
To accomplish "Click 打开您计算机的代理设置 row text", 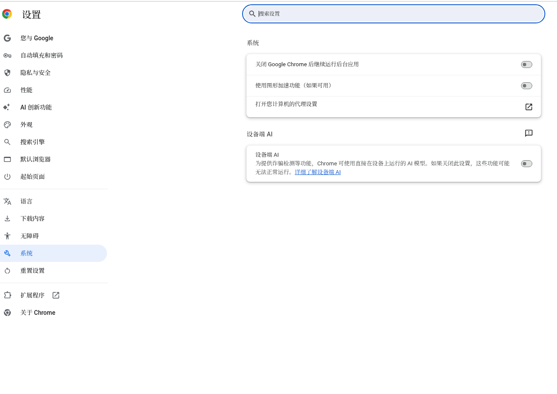I will click(x=286, y=104).
